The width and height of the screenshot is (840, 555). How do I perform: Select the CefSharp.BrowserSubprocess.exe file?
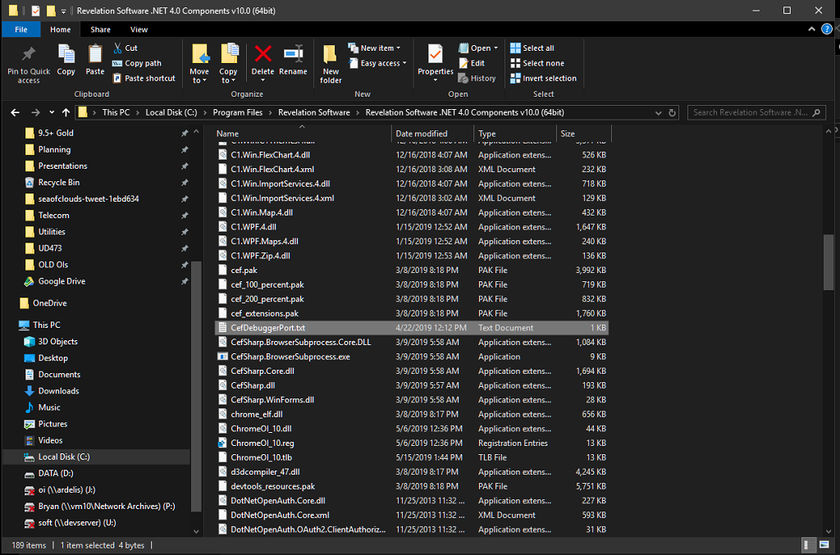click(412, 357)
